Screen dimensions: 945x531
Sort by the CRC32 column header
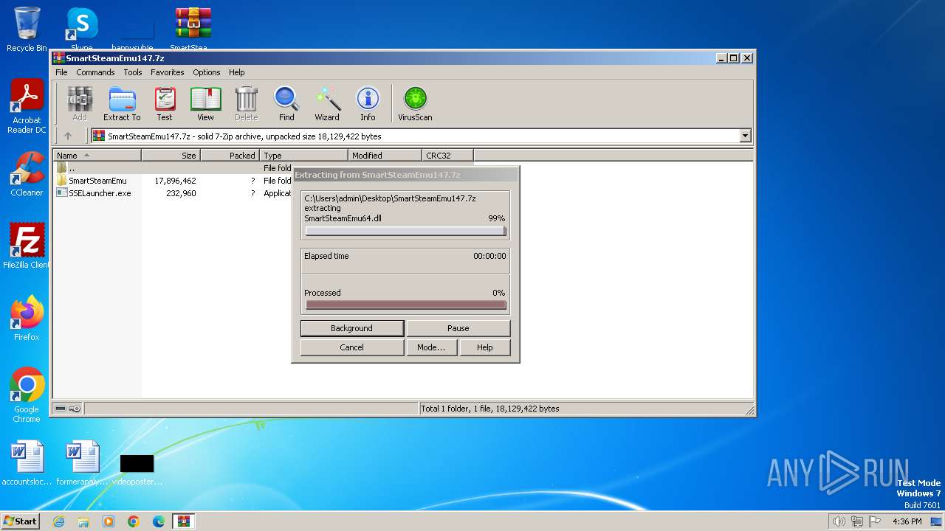tap(447, 155)
